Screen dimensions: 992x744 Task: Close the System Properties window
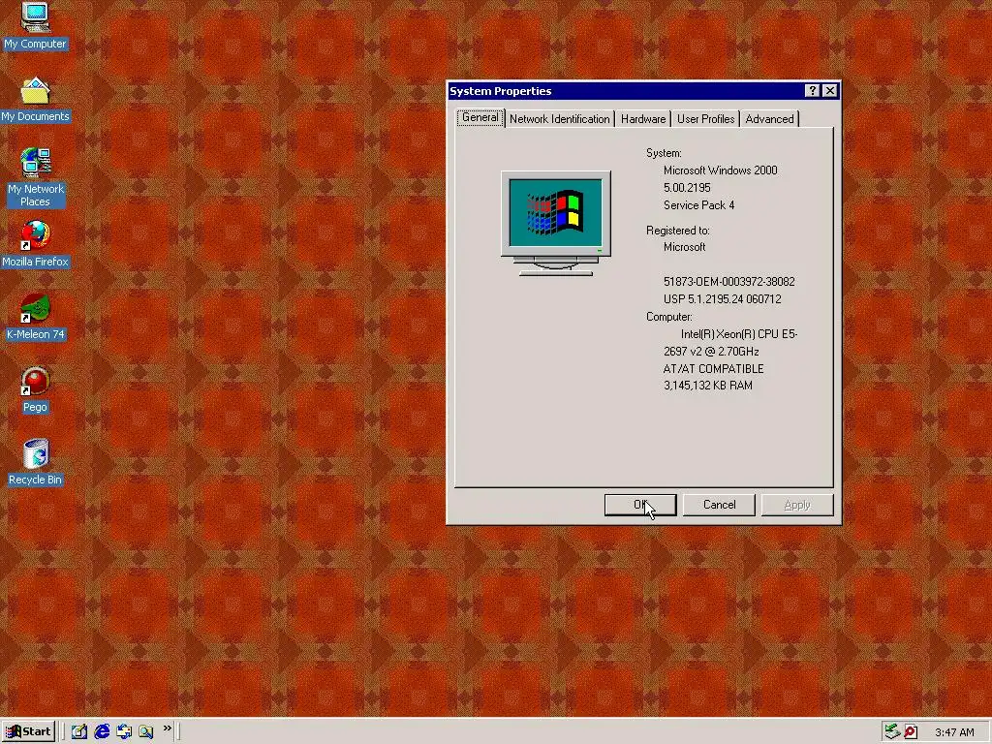click(x=830, y=91)
